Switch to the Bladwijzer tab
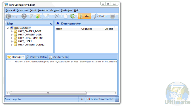Viewport: 191px width, 107px height. (x=16, y=57)
